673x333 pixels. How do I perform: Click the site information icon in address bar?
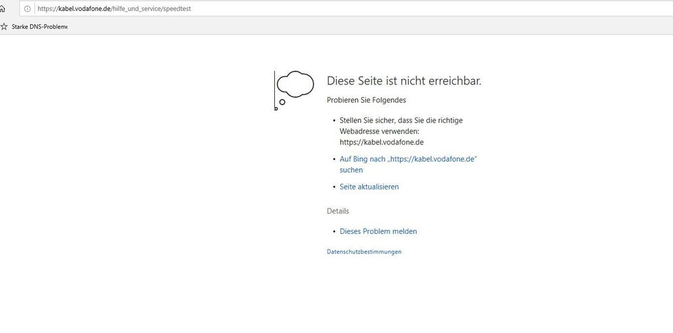tap(28, 9)
